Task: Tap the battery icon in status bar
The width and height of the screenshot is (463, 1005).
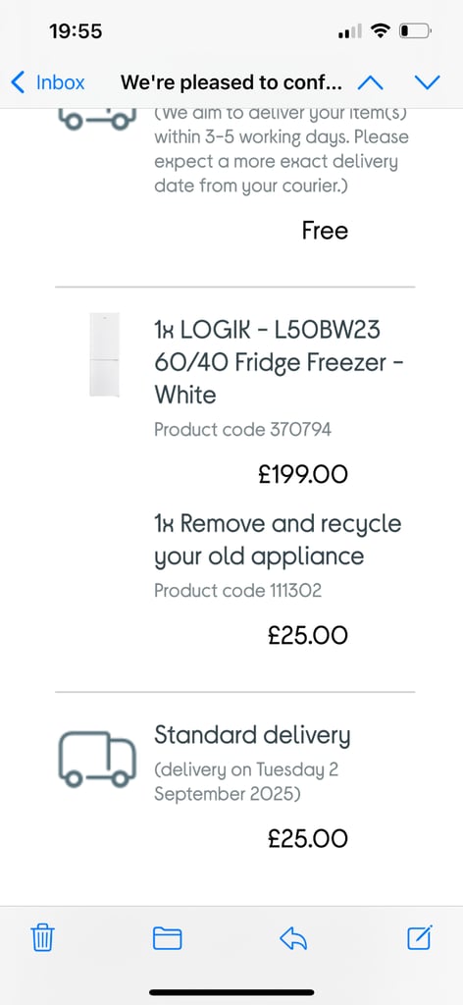Action: click(x=415, y=30)
